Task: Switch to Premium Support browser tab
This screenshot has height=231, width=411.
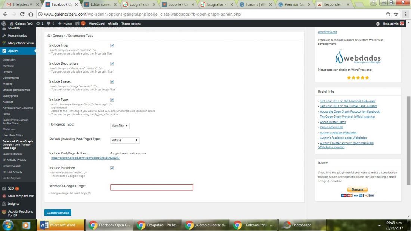Action: [x=294, y=4]
